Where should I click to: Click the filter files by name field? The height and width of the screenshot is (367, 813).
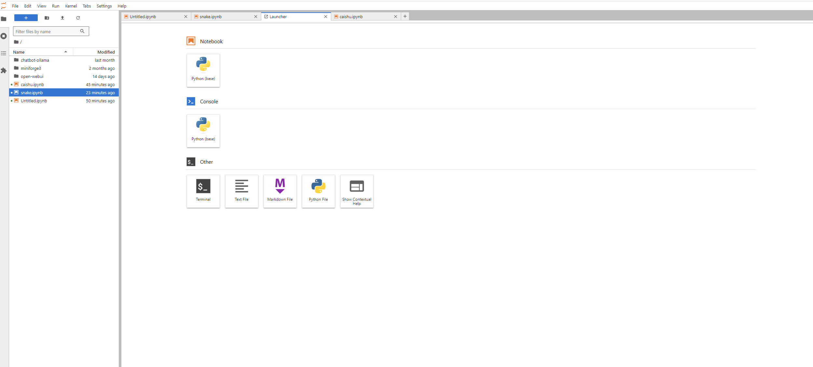pyautogui.click(x=47, y=32)
